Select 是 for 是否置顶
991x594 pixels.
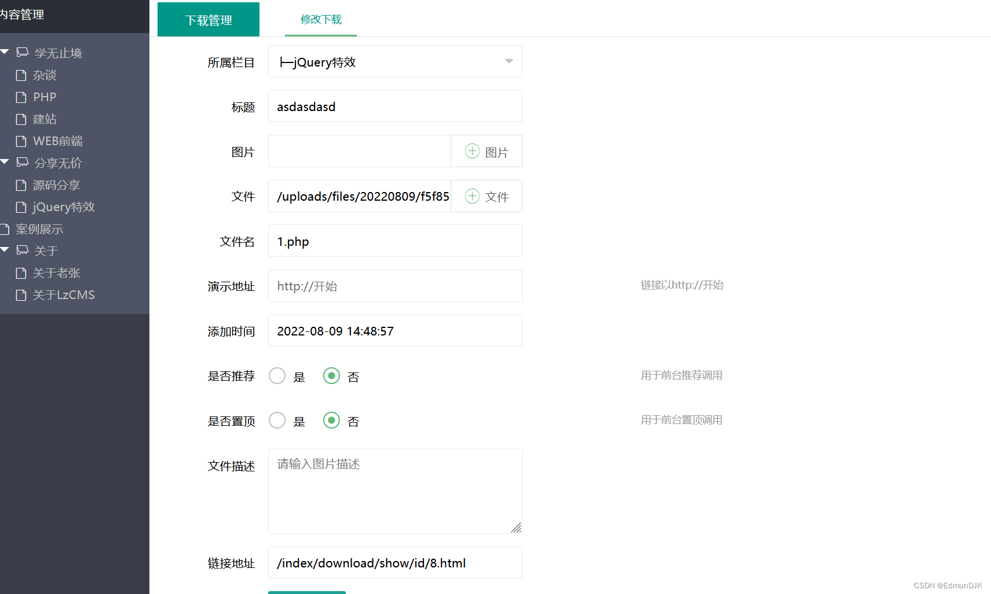[277, 420]
